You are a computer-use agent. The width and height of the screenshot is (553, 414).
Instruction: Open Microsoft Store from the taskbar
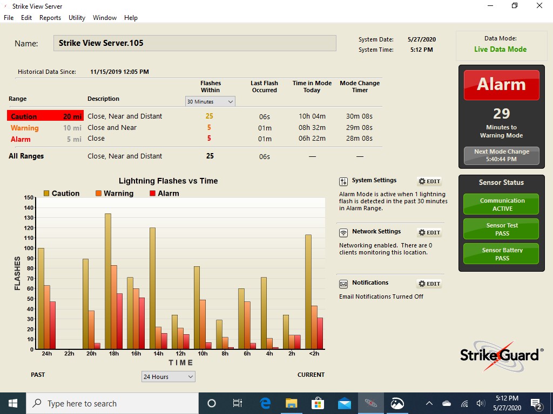[318, 403]
